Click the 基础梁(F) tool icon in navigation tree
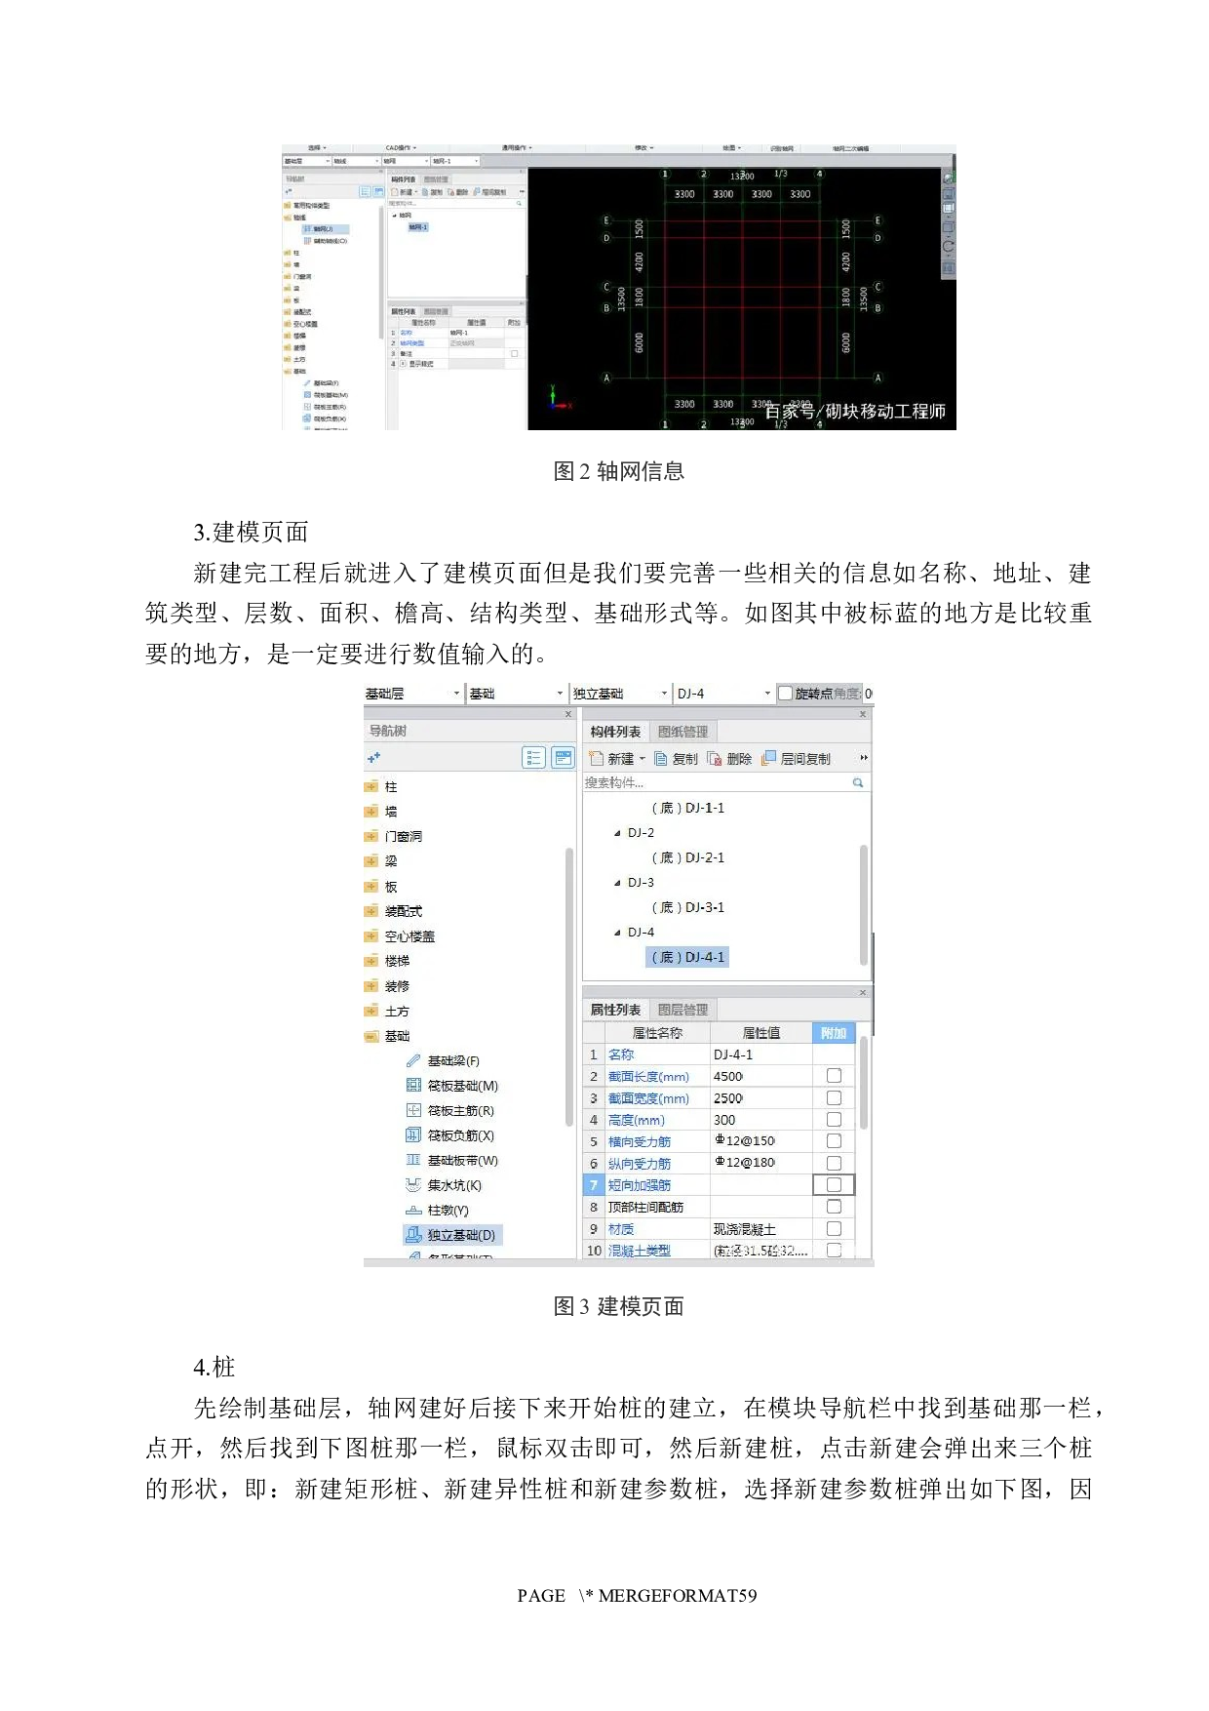Image resolution: width=1209 pixels, height=1711 pixels. click(x=413, y=1060)
